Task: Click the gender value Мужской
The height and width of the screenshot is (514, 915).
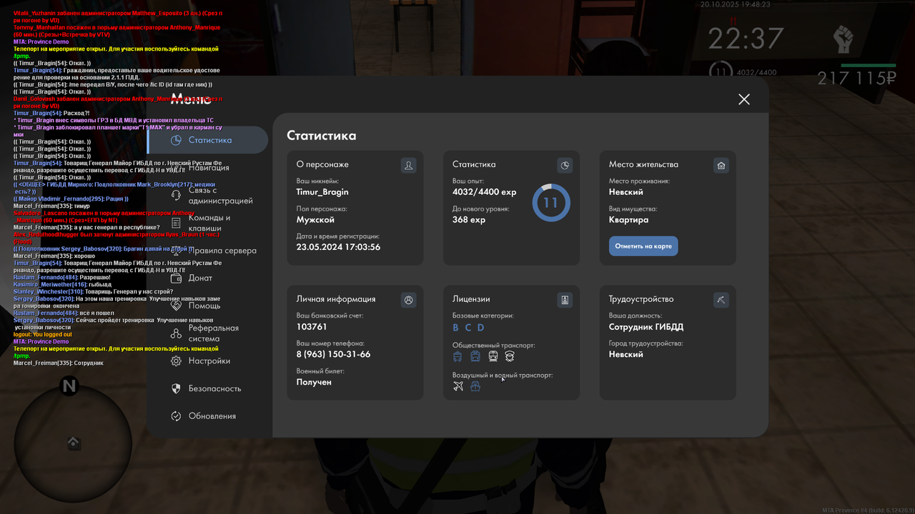Action: click(x=315, y=220)
